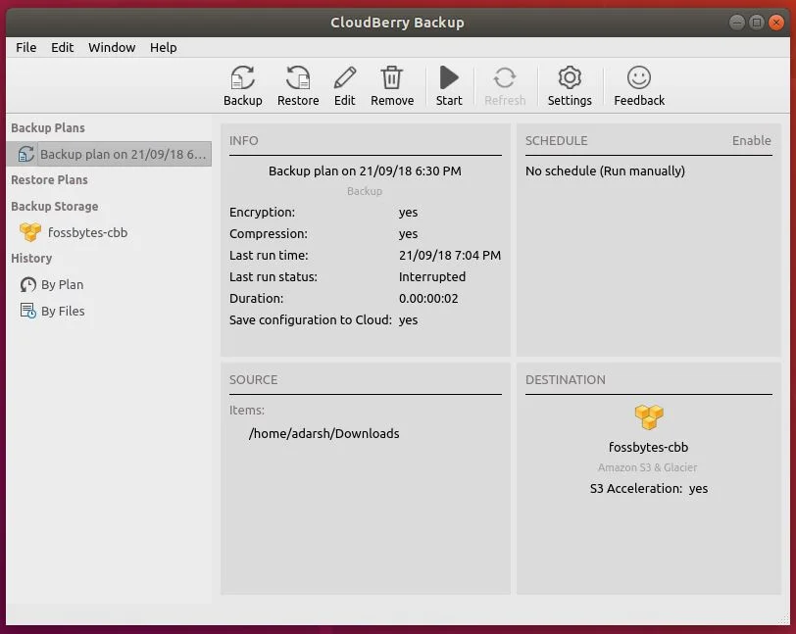Click the Edit pencil icon
Screen dimensions: 796x634
344,78
